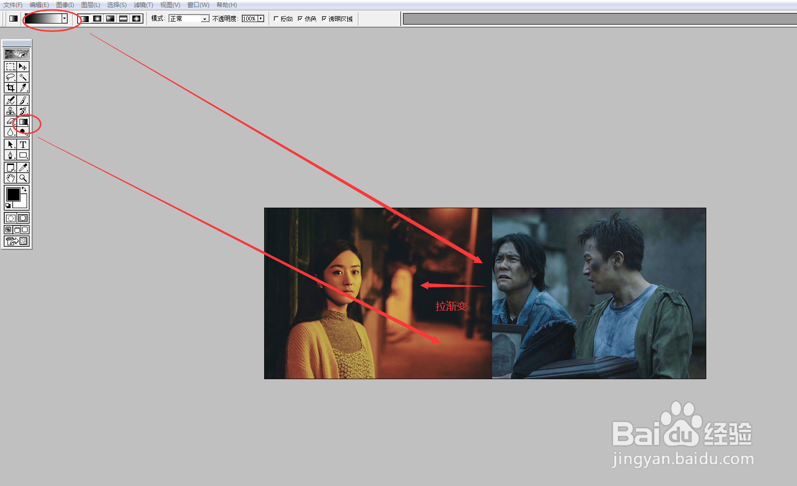
Task: Open the 窗口(W) menu
Action: 198,5
